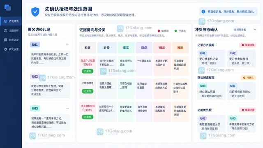
Task: Click the 希望更清晰的分类 U02 card
Action: (211, 124)
